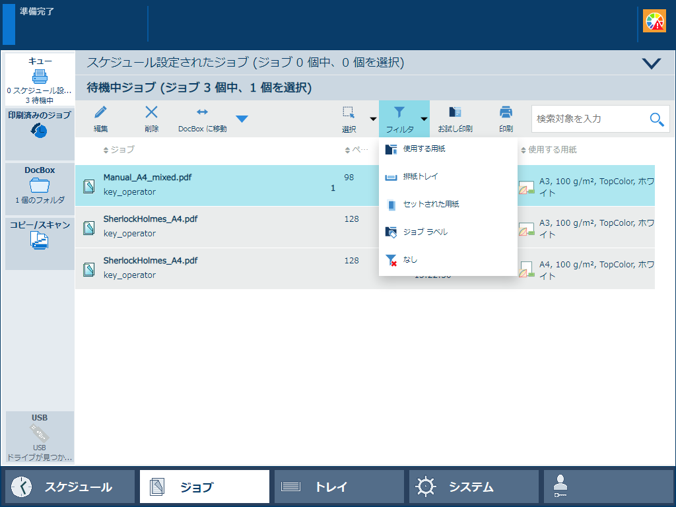This screenshot has height=507, width=676.
Task: Select ジョブ ラベル filter menu item
Action: coord(448,232)
